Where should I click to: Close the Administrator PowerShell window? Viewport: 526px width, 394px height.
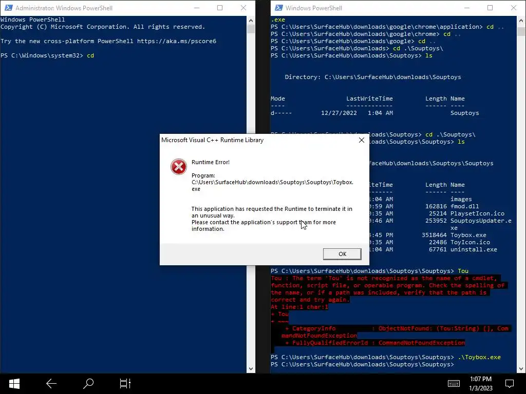243,8
